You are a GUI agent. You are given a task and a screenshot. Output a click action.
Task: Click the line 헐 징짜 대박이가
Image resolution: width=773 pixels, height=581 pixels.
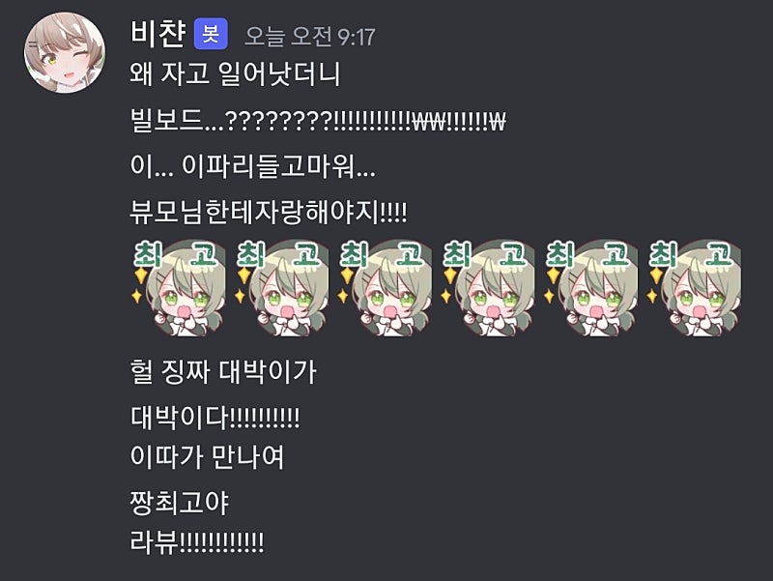coord(223,371)
